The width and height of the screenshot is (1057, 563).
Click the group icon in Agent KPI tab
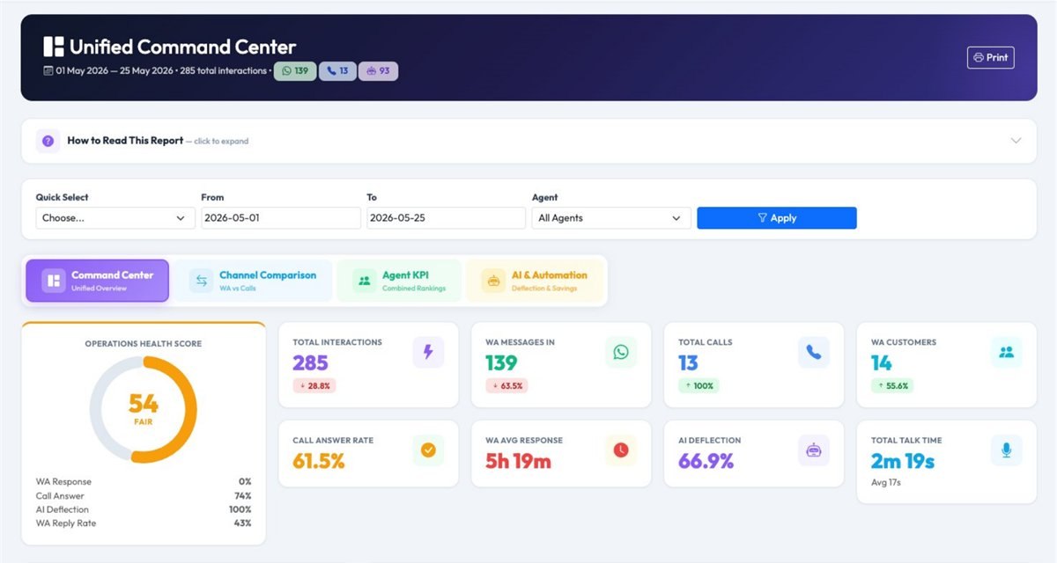pos(363,281)
